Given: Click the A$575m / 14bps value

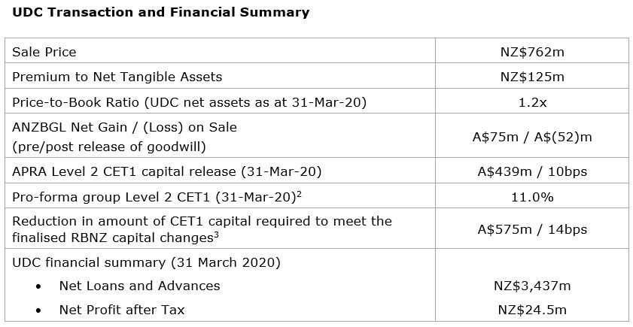Looking at the screenshot, I should pos(532,229).
